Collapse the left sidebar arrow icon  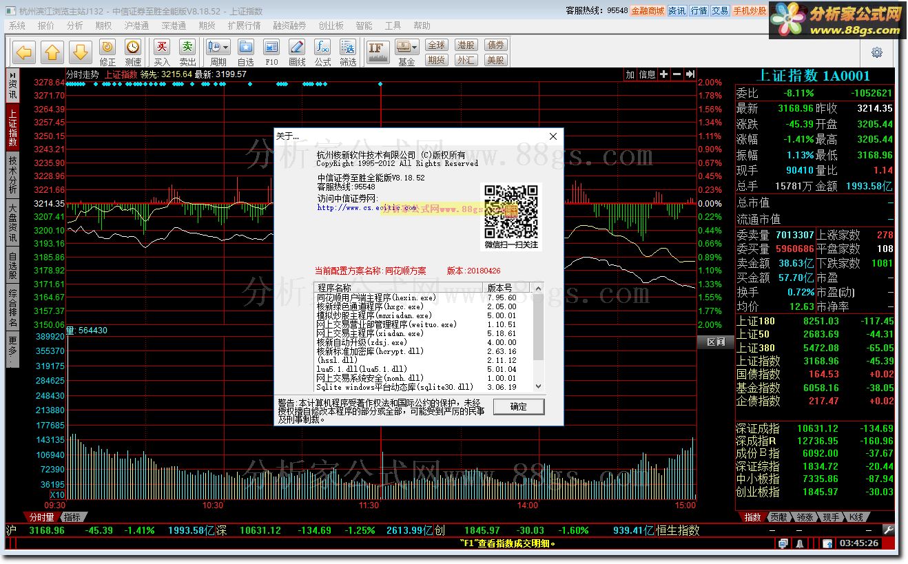pyautogui.click(x=12, y=74)
